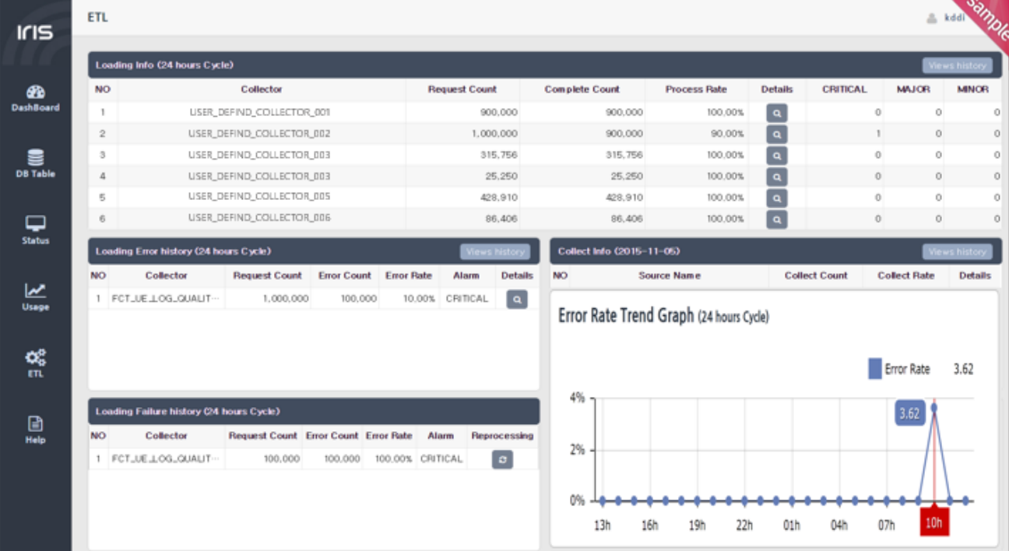Screen dimensions: 1009x551
Task: Click details magnifier for USER_DEFIND_COLLECTOR_006 row
Action: coord(776,220)
